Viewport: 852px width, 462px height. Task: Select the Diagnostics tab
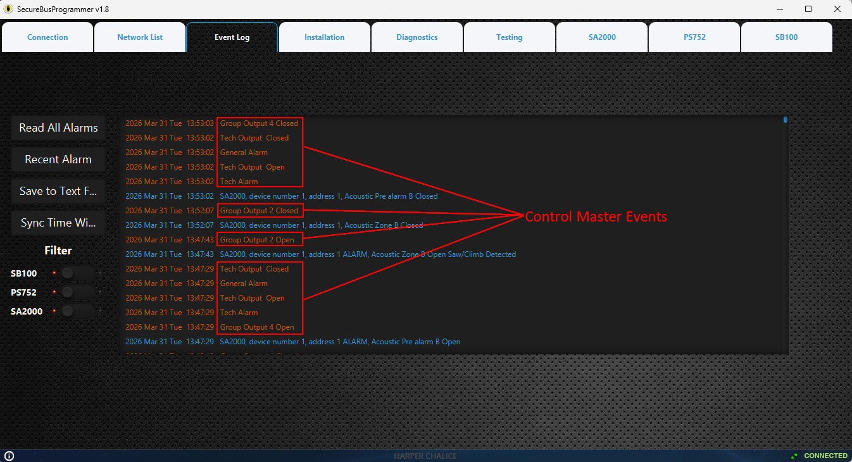pyautogui.click(x=417, y=37)
